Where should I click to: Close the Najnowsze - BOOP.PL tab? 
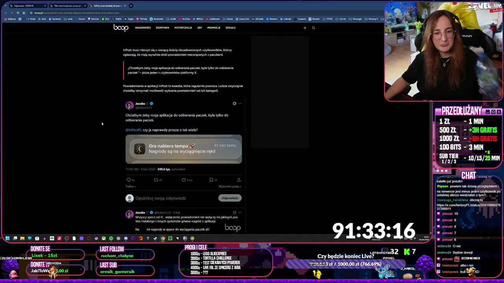pos(45,6)
